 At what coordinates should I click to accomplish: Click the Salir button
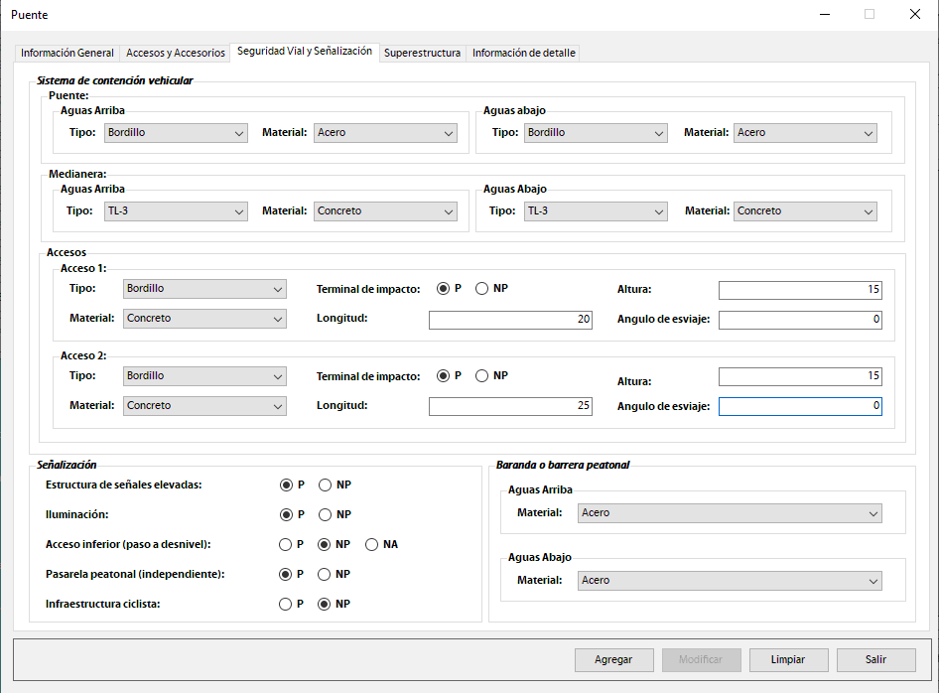coord(875,660)
